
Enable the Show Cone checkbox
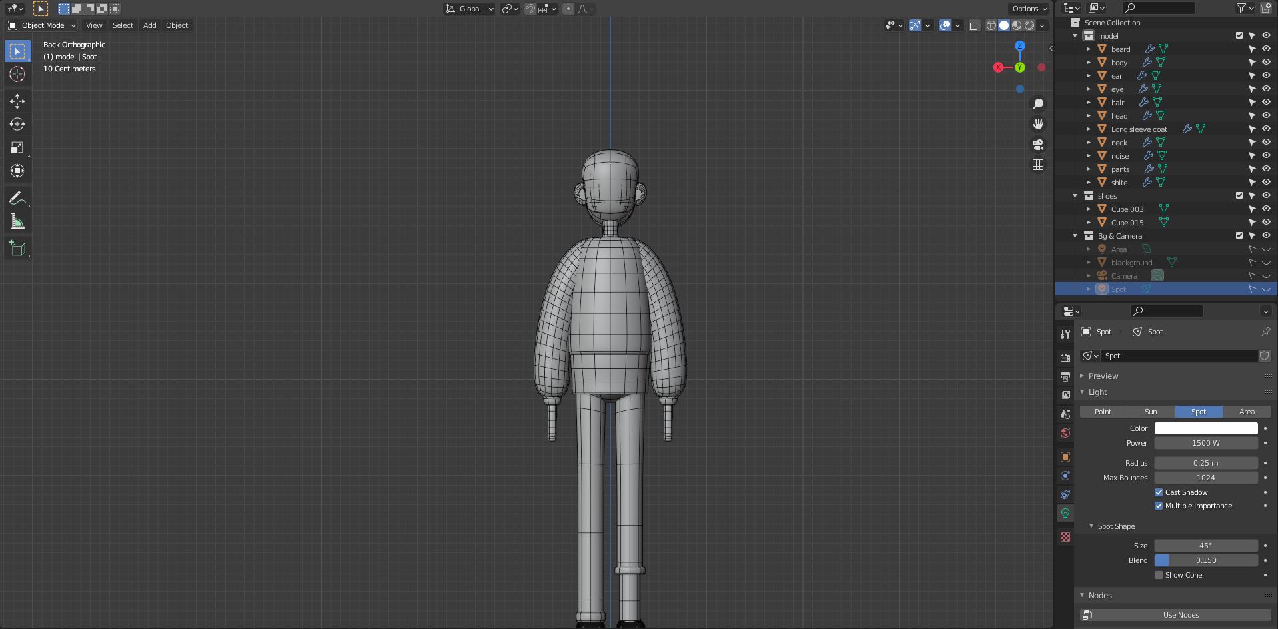(1159, 575)
